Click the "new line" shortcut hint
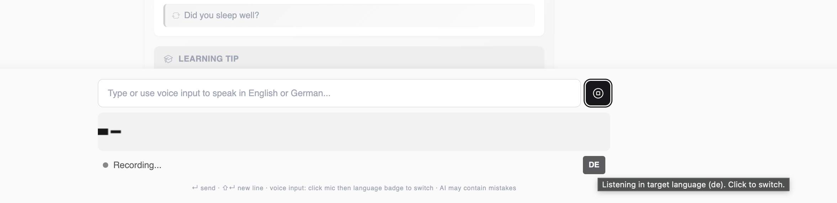Viewport: 837px width, 203px height. click(x=250, y=188)
